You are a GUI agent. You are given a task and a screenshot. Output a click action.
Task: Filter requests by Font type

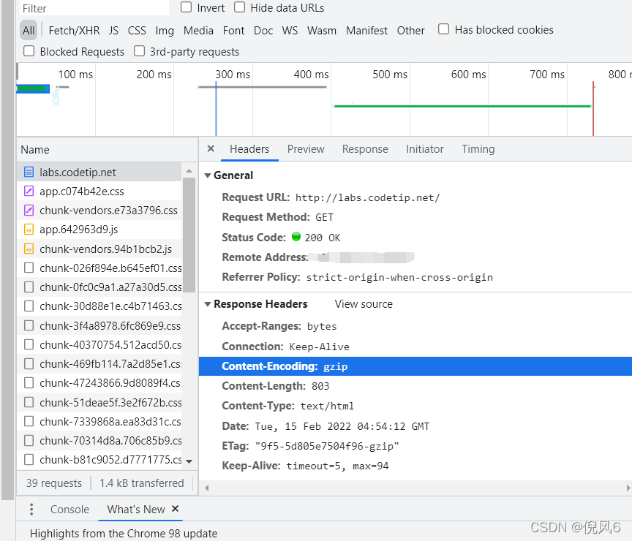(x=234, y=30)
